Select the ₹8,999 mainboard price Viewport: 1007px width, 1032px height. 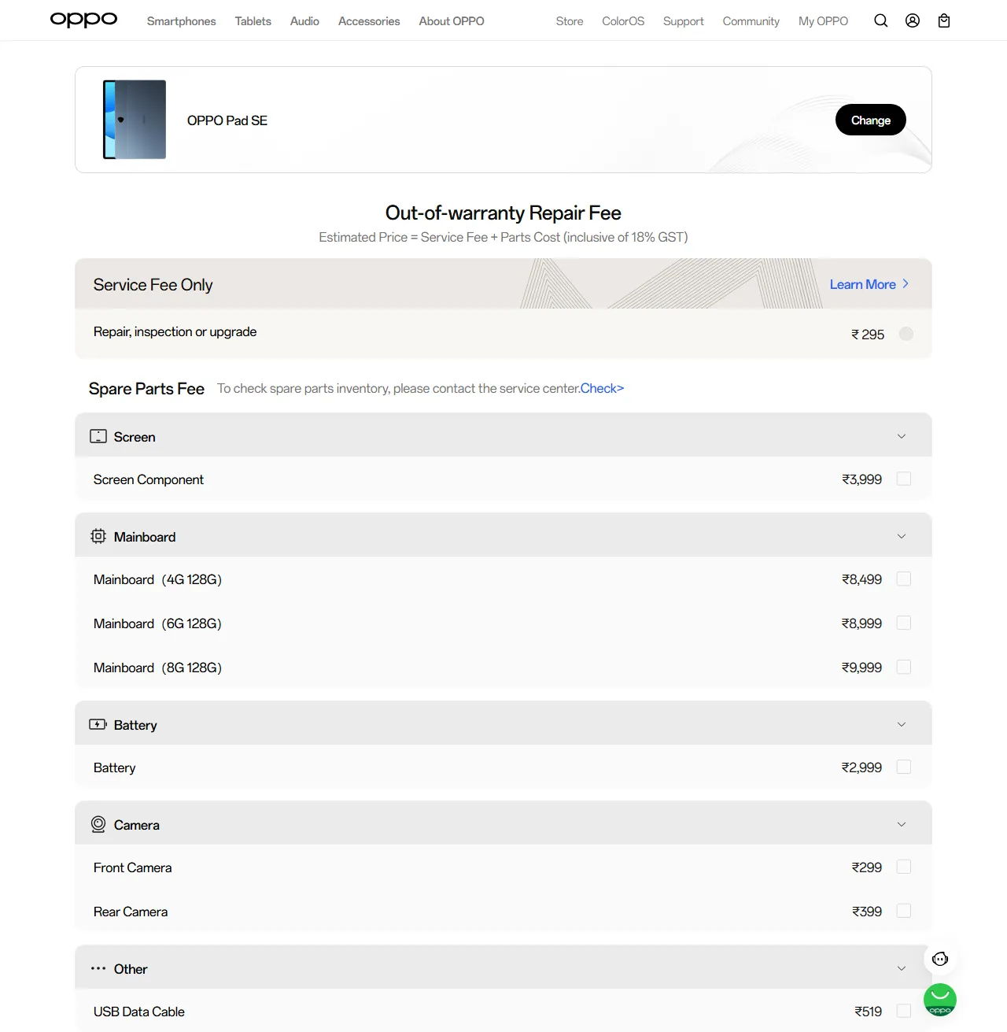(861, 623)
